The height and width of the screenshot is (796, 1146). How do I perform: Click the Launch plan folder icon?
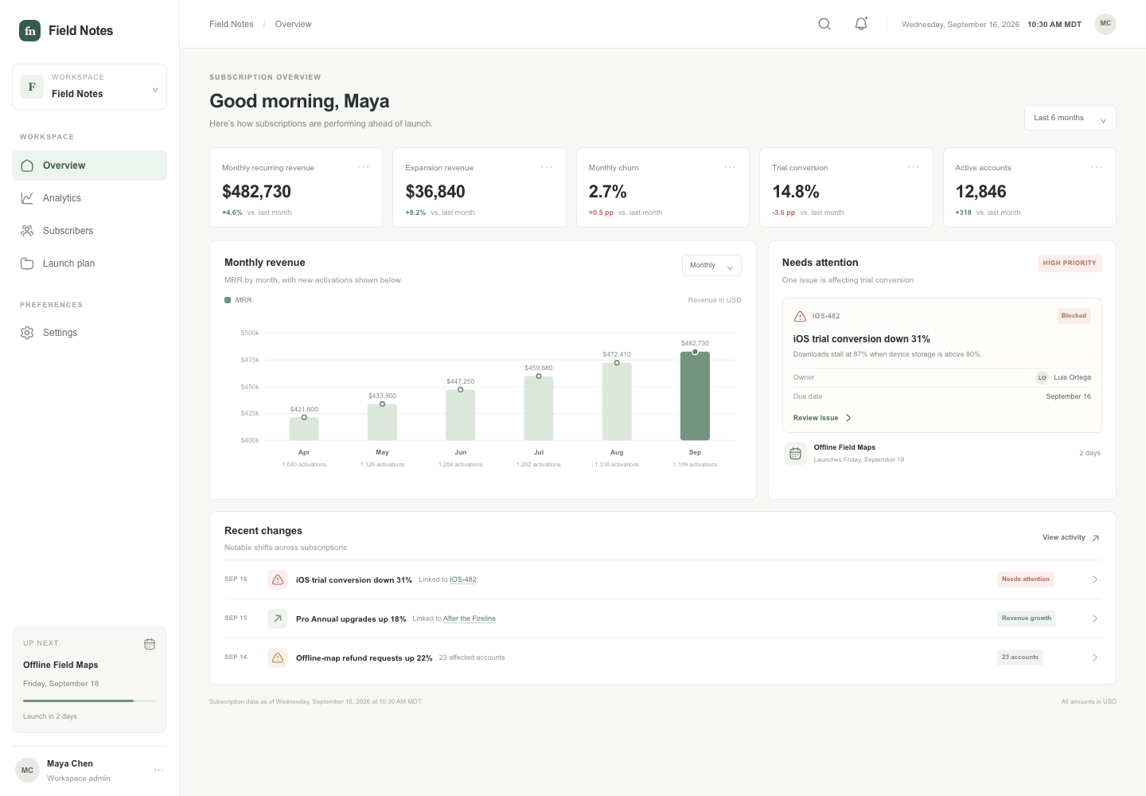point(27,263)
